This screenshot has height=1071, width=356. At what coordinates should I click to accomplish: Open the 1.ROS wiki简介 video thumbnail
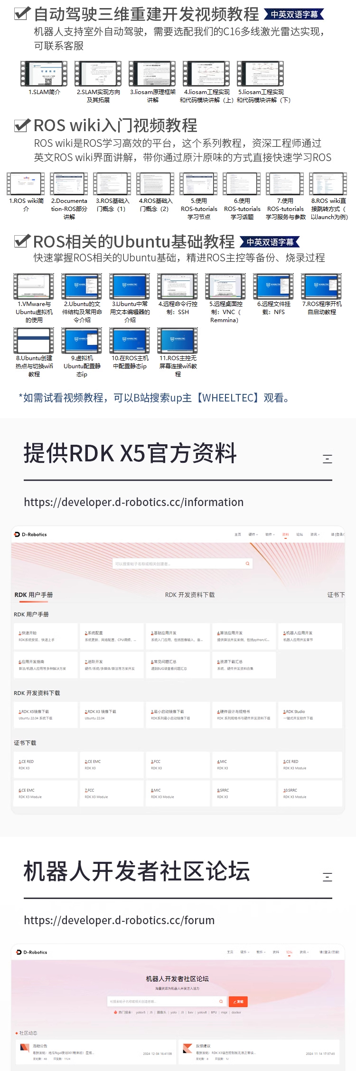click(x=26, y=184)
